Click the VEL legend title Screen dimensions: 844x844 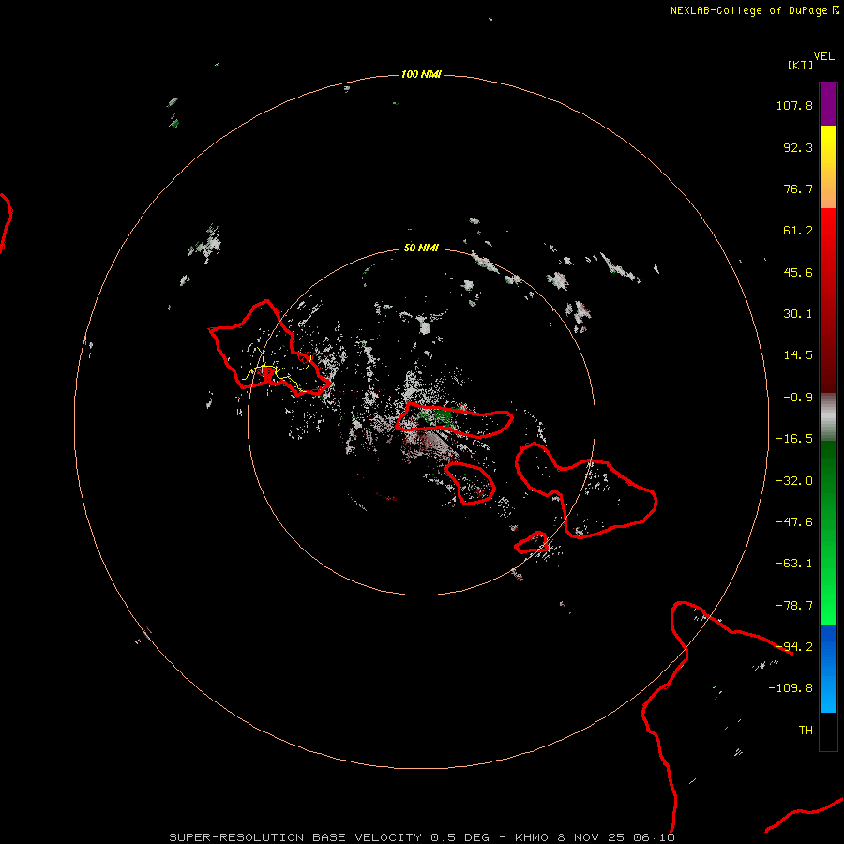823,56
